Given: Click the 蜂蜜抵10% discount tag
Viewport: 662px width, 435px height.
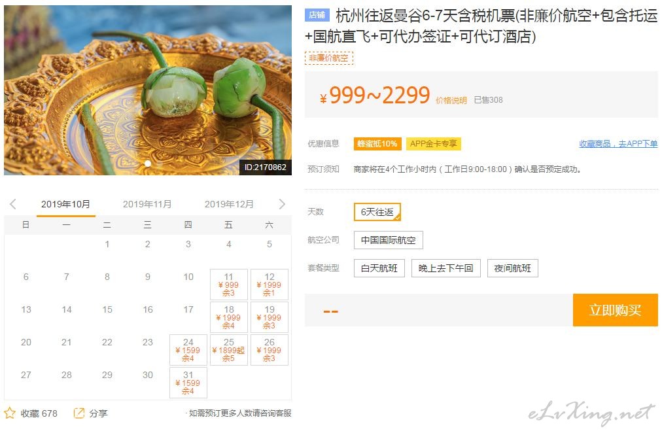Looking at the screenshot, I should pos(377,144).
